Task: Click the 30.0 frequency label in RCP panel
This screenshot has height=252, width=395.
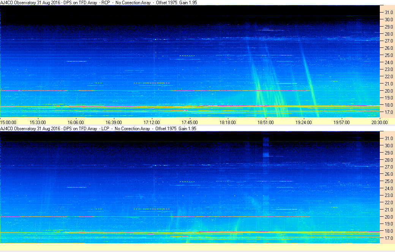Action: pos(389,19)
